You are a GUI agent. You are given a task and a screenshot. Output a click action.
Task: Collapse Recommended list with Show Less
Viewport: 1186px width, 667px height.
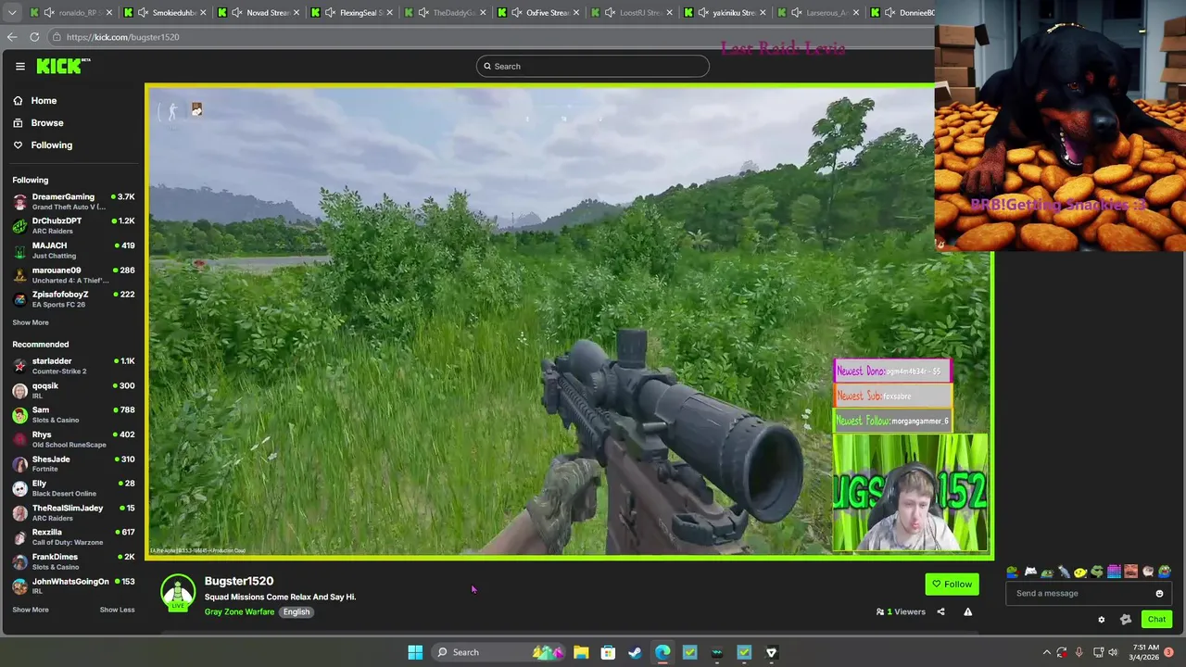[x=117, y=610]
